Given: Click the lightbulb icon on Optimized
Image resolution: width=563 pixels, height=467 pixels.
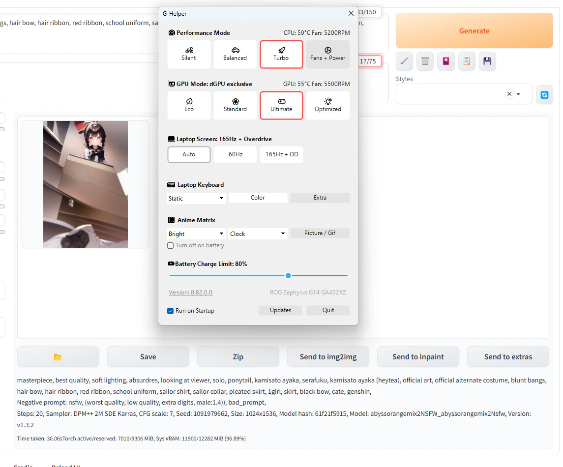Looking at the screenshot, I should coord(328,101).
